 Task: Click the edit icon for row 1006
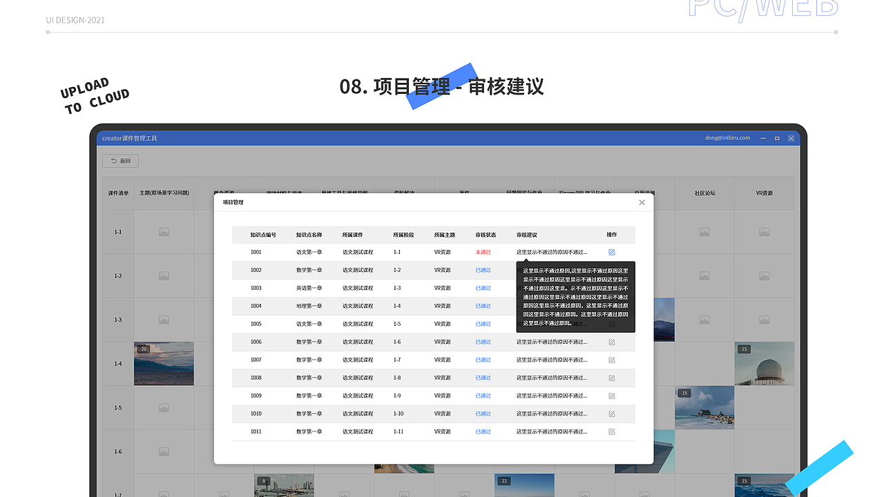(611, 342)
